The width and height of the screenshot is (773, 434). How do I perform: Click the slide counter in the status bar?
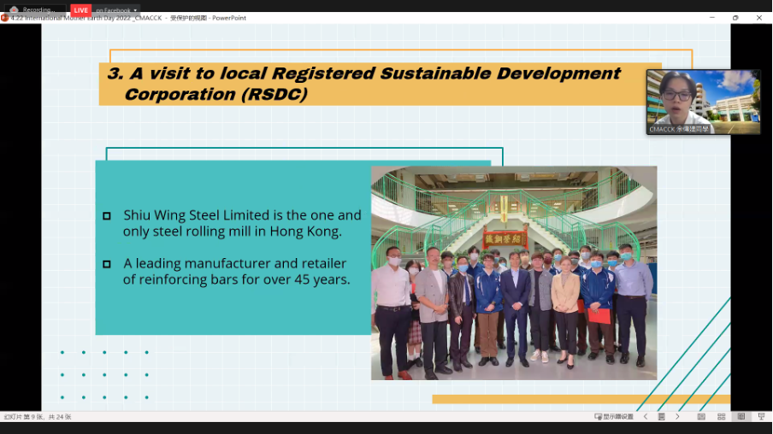38,417
